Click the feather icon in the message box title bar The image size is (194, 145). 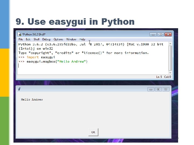(19, 89)
